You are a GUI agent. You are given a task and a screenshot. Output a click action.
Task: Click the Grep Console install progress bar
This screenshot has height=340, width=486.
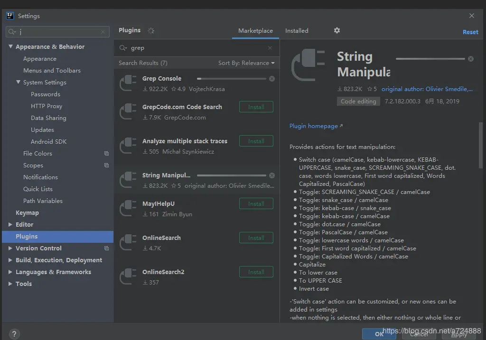pyautogui.click(x=232, y=79)
